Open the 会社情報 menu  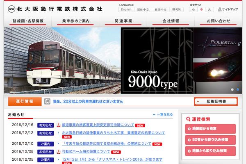pyautogui.click(x=171, y=21)
